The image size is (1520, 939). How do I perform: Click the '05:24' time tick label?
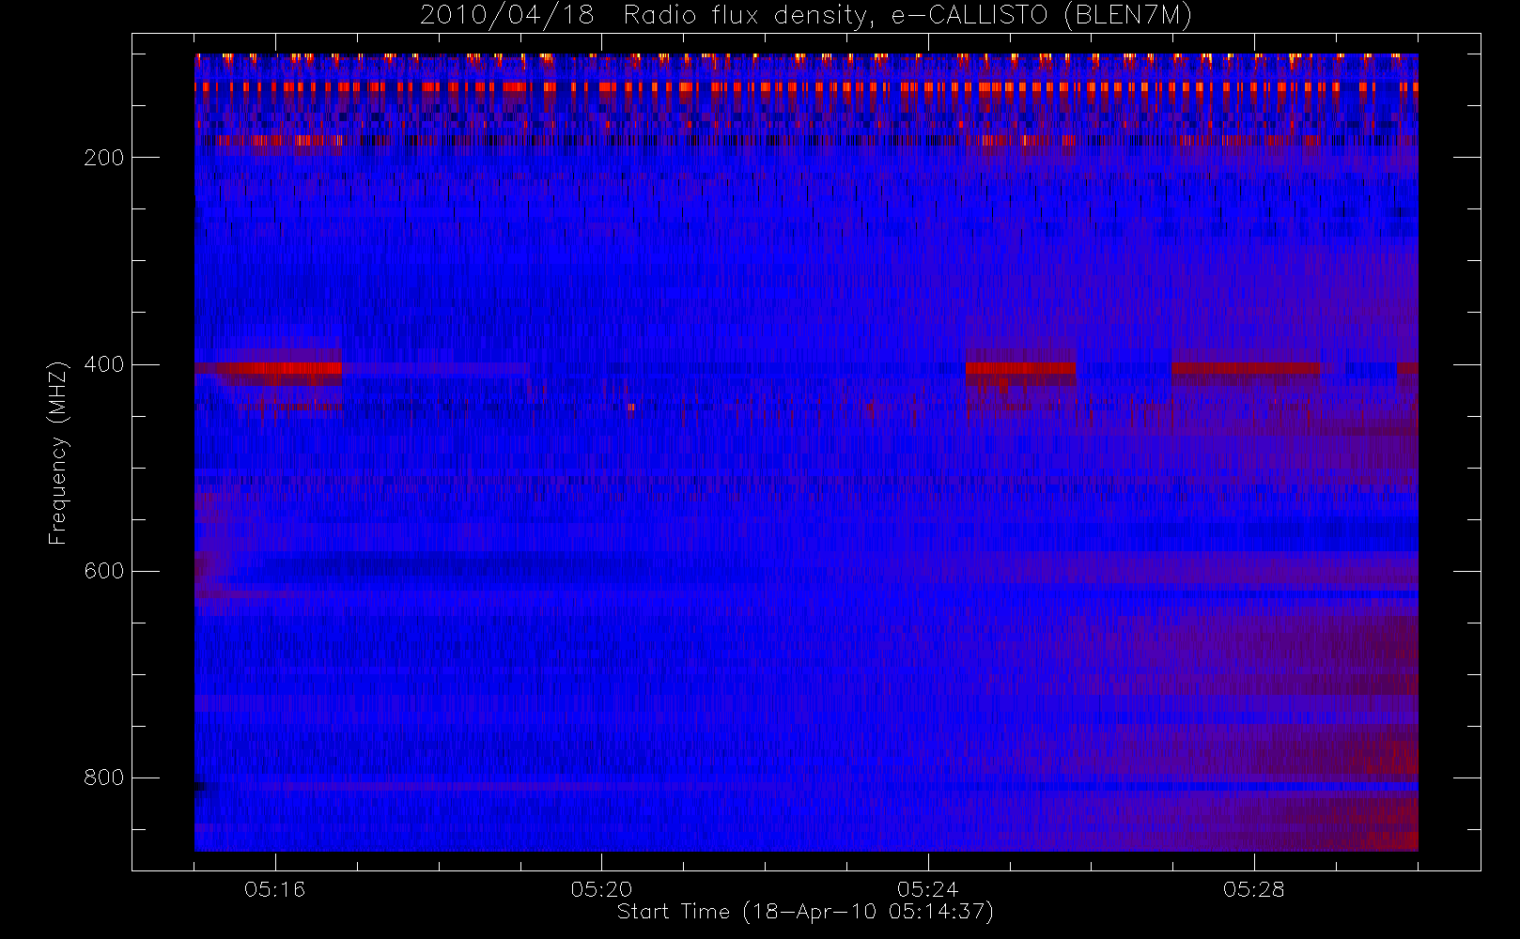[x=927, y=889]
